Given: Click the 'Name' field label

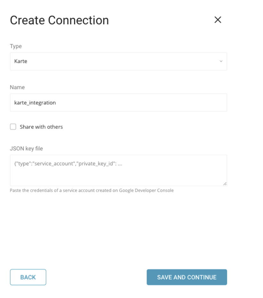Looking at the screenshot, I should click(17, 87).
